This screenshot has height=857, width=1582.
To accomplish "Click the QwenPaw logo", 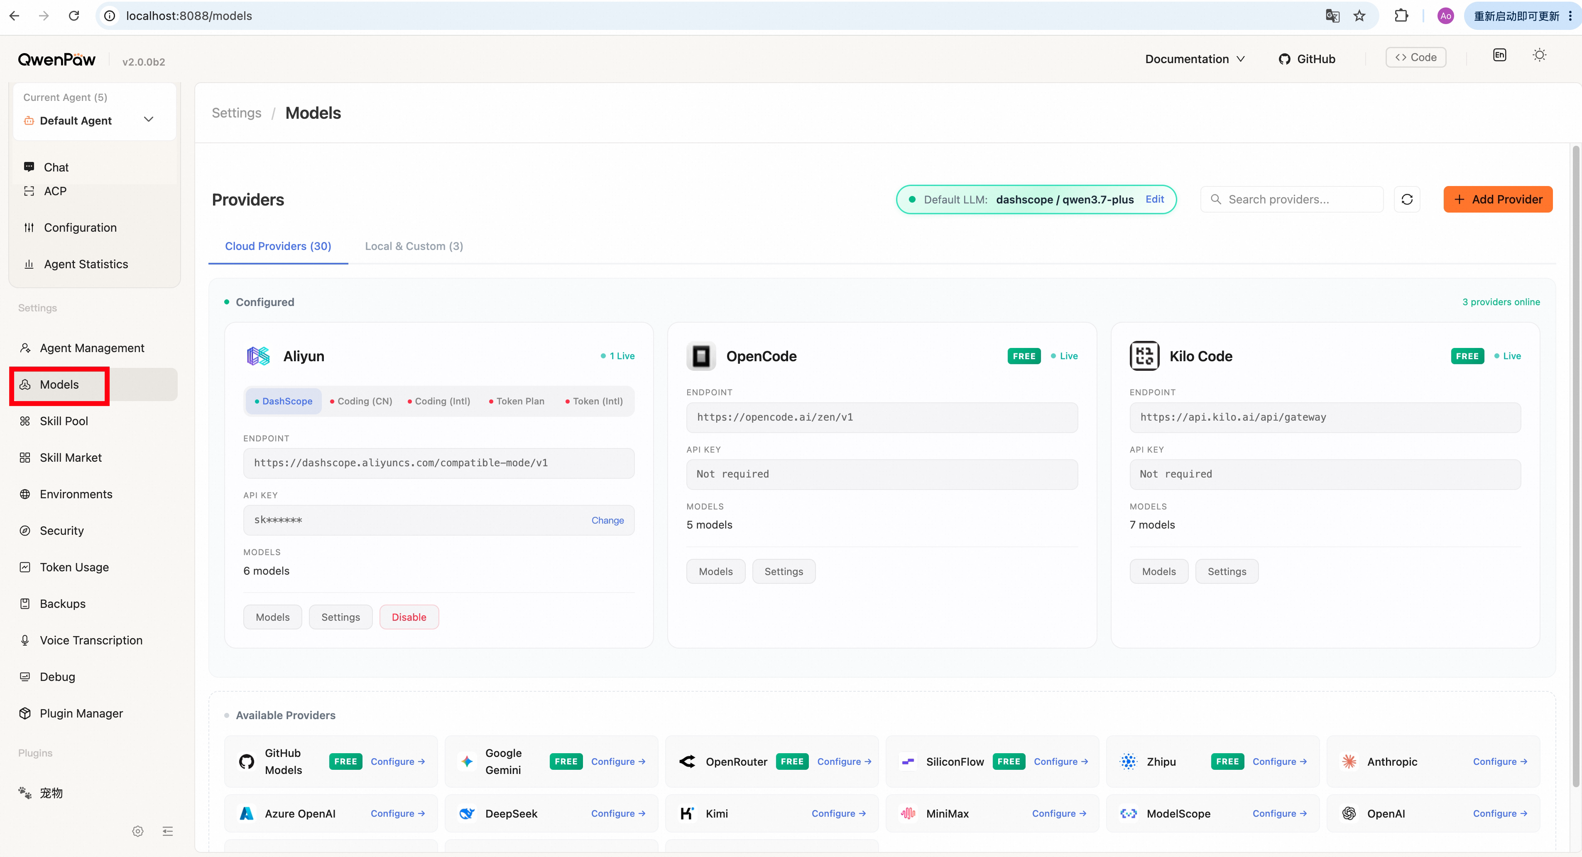I will (56, 59).
